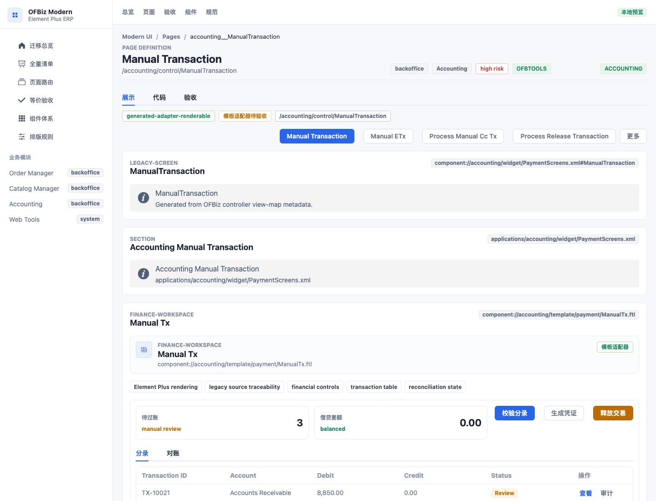Select the 对账 tab
The image size is (656, 501).
click(173, 453)
